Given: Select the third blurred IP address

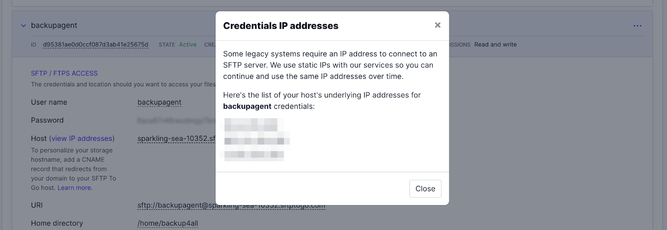Looking at the screenshot, I should coord(254,155).
